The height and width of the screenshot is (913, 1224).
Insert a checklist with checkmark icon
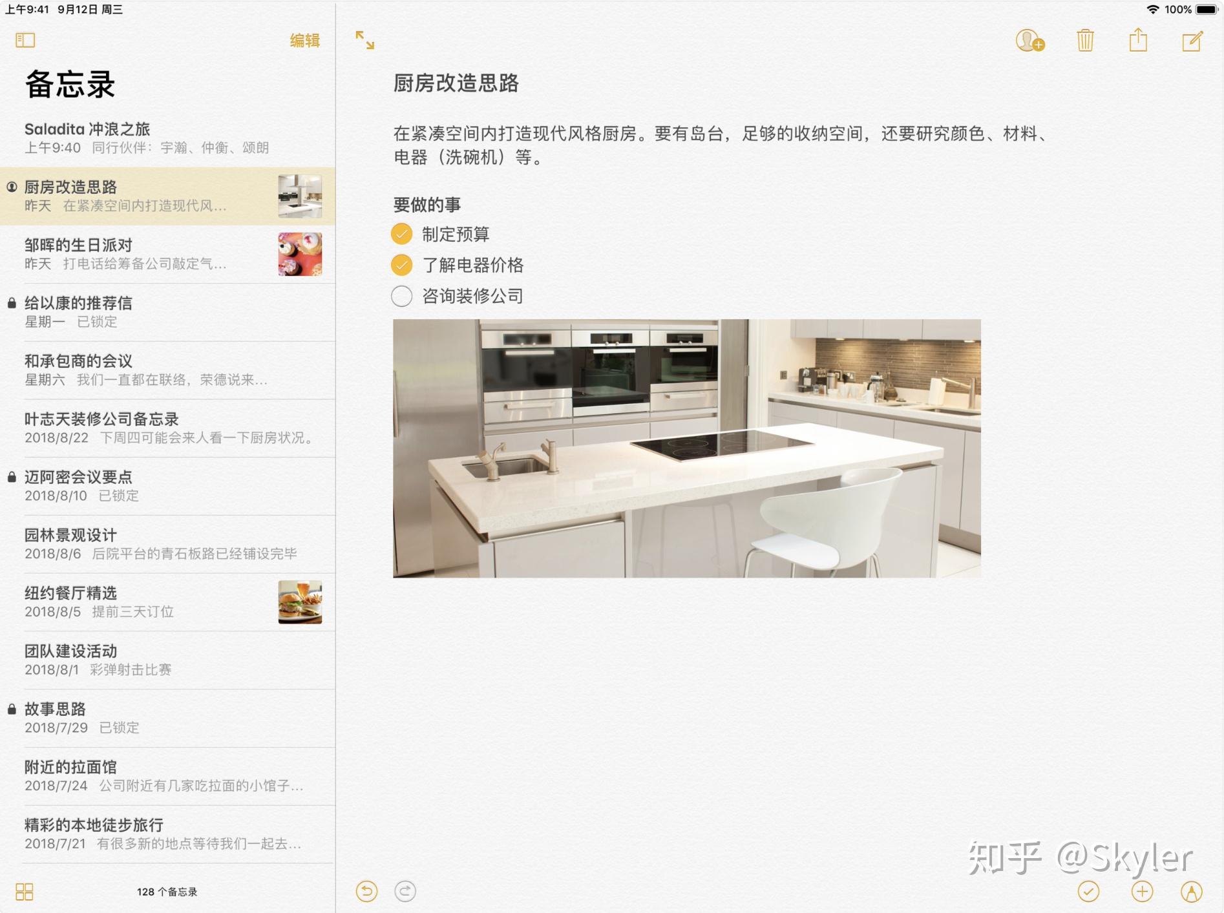pyautogui.click(x=1088, y=892)
